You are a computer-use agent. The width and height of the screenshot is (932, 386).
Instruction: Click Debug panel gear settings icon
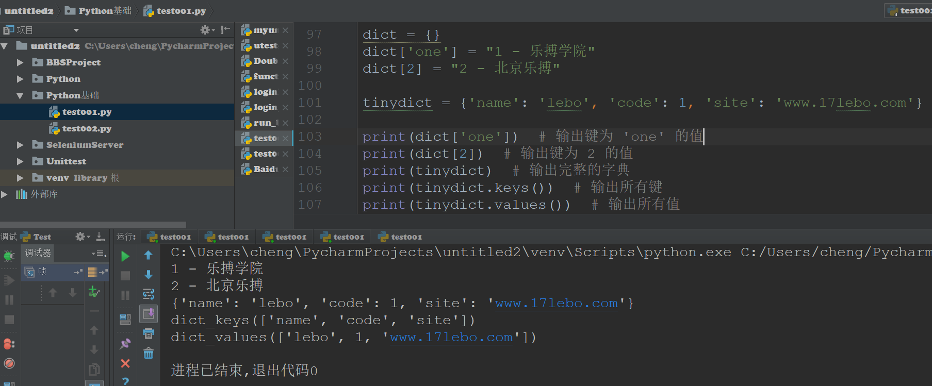(x=82, y=237)
